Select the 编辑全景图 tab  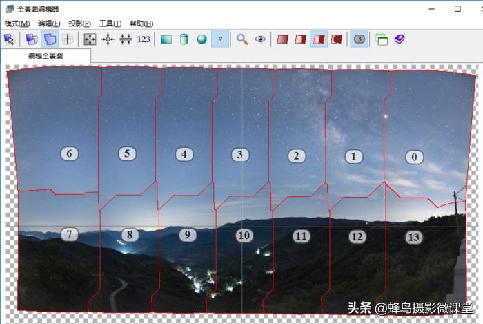[x=46, y=56]
